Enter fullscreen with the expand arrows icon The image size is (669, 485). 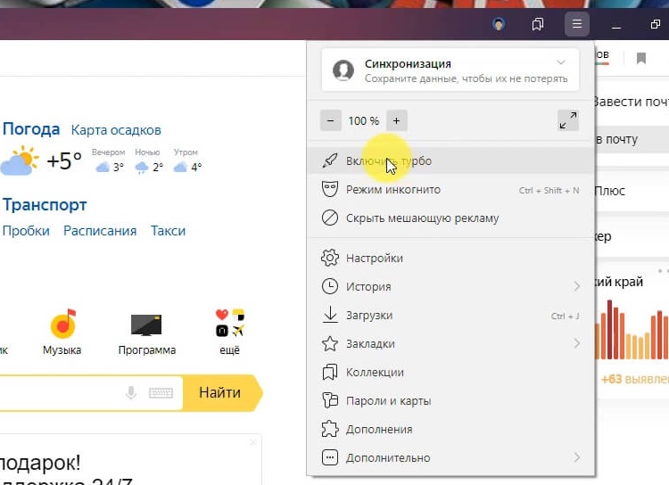(568, 120)
